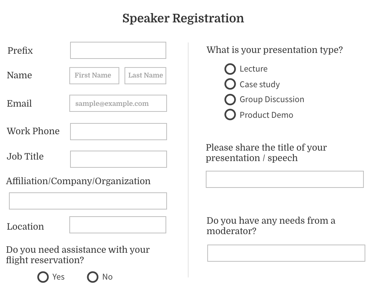Screen dimensions: 378x296
Task: Focus the First Name field
Action: tap(94, 76)
